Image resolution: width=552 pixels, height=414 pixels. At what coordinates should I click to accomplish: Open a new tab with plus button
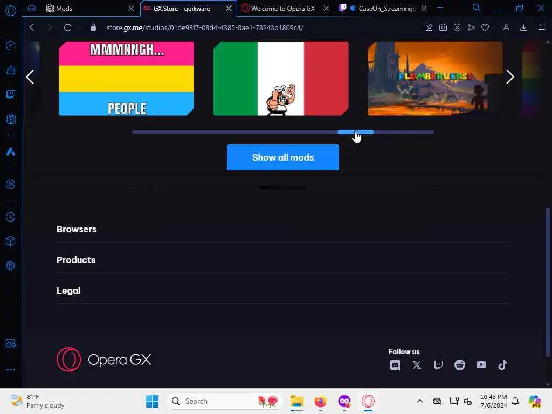point(440,8)
